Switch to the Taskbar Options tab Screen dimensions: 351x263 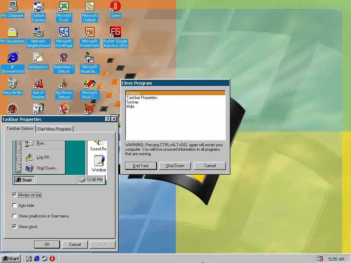(x=20, y=128)
